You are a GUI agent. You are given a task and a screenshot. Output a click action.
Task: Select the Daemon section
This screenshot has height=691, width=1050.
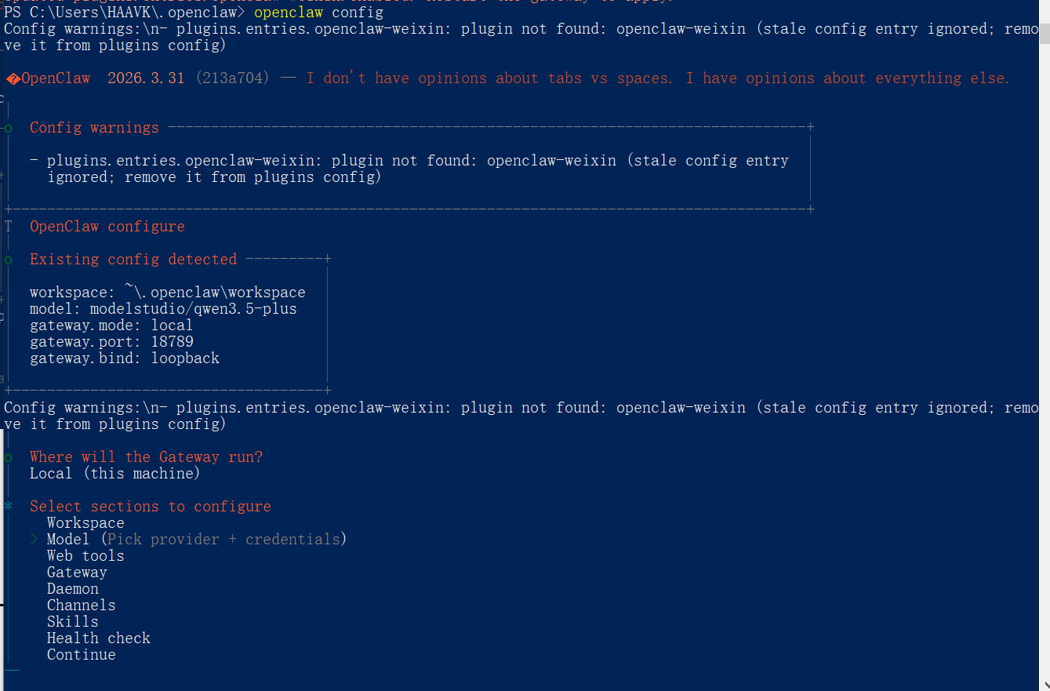73,589
